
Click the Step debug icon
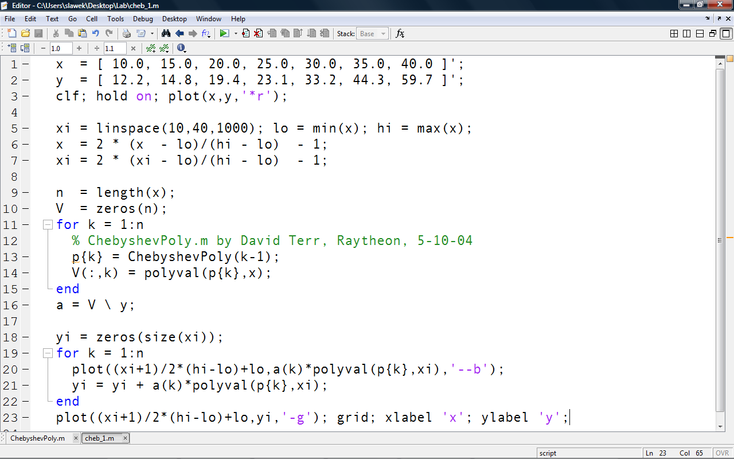[272, 34]
